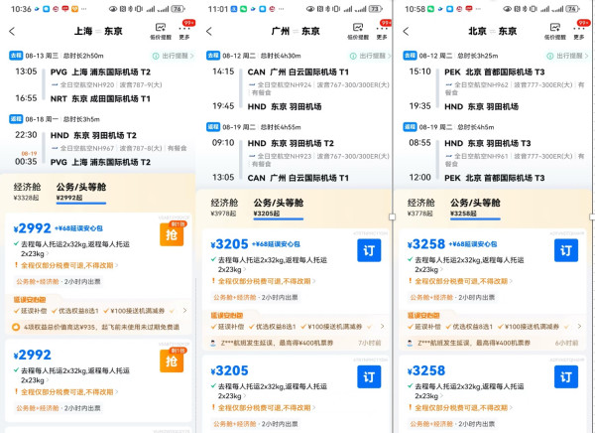Open 更多 menu on the 广州–东京 screen

coord(382,32)
